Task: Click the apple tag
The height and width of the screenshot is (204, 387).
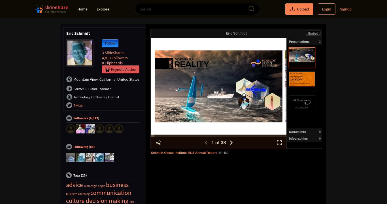Action: [102, 186]
